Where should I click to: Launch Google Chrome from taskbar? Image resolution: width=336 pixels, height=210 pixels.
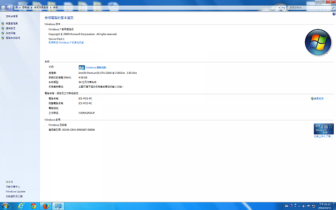34,206
